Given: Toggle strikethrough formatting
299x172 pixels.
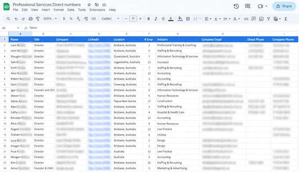Looking at the screenshot, I should 163,18.
